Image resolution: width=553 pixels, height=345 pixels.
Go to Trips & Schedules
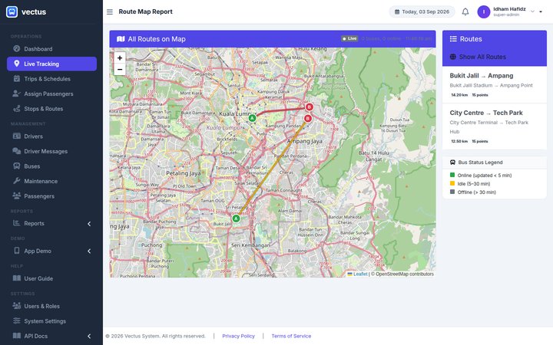click(x=51, y=79)
